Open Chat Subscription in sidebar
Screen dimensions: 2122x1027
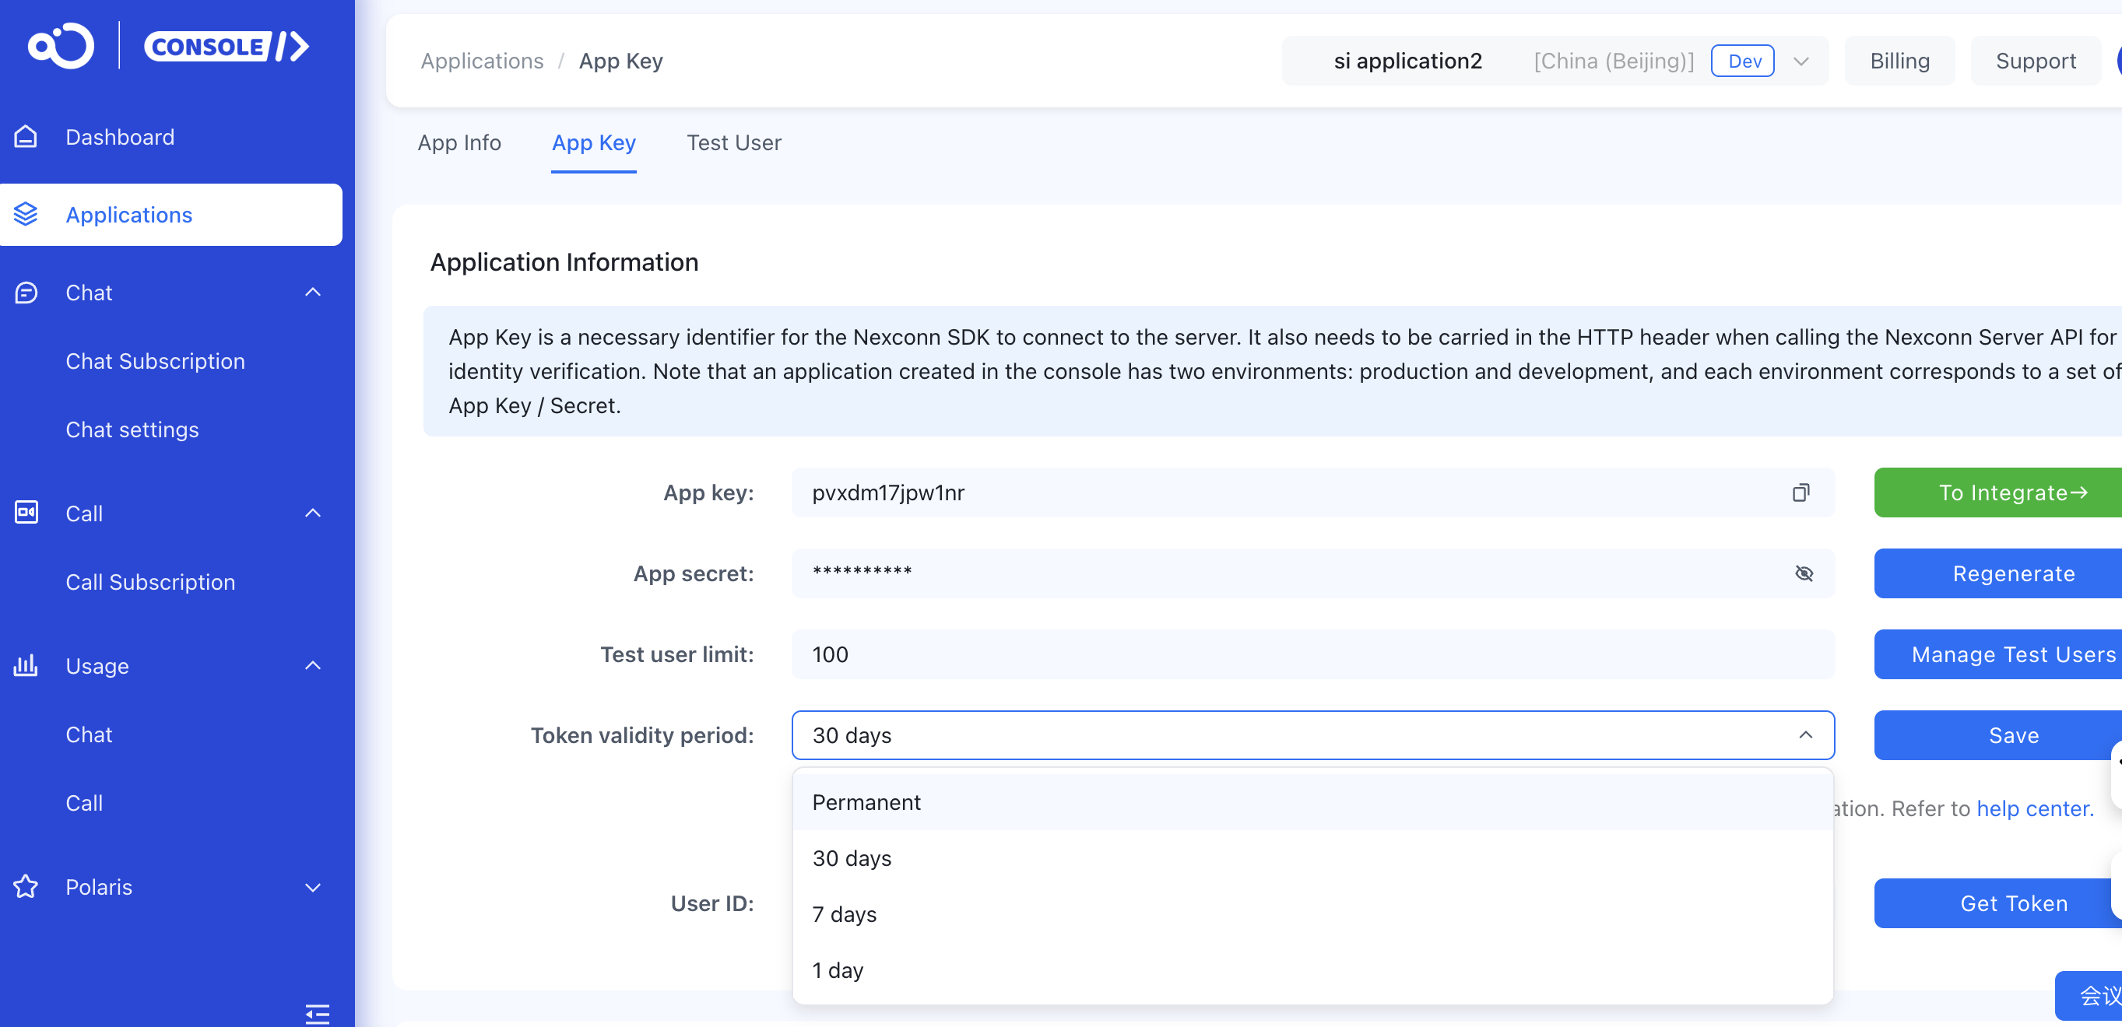155,361
